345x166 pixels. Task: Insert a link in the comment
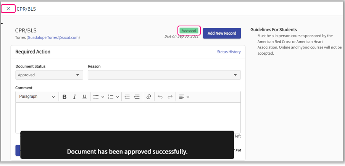pos(149,97)
